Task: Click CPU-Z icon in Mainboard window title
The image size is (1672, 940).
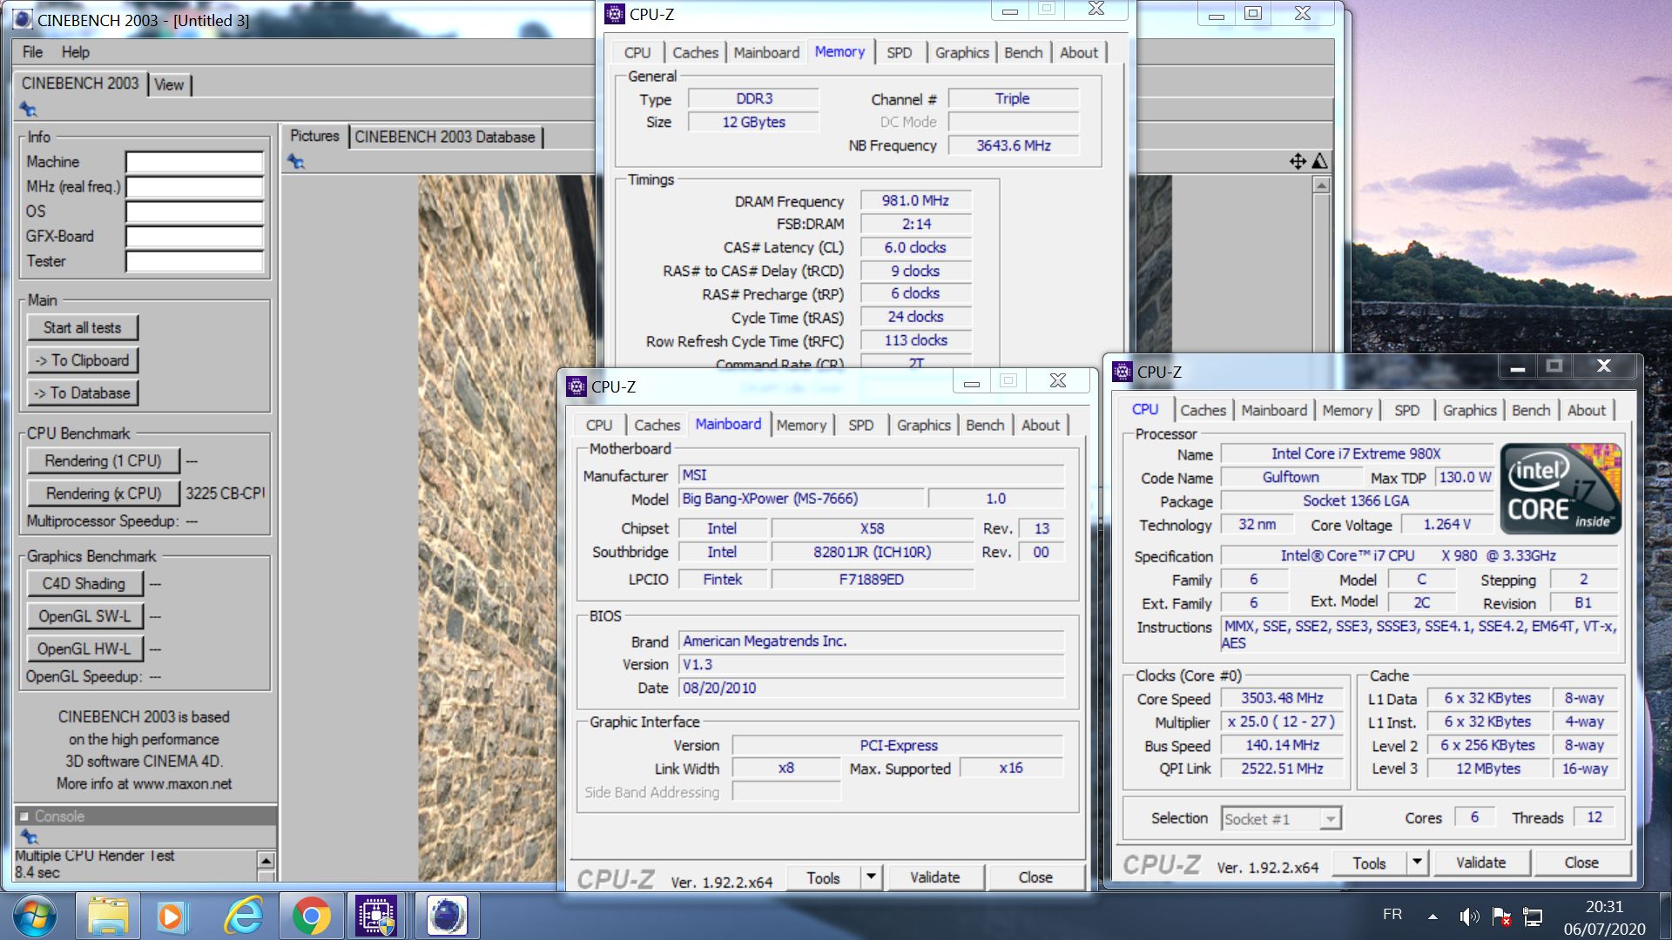Action: click(x=576, y=386)
